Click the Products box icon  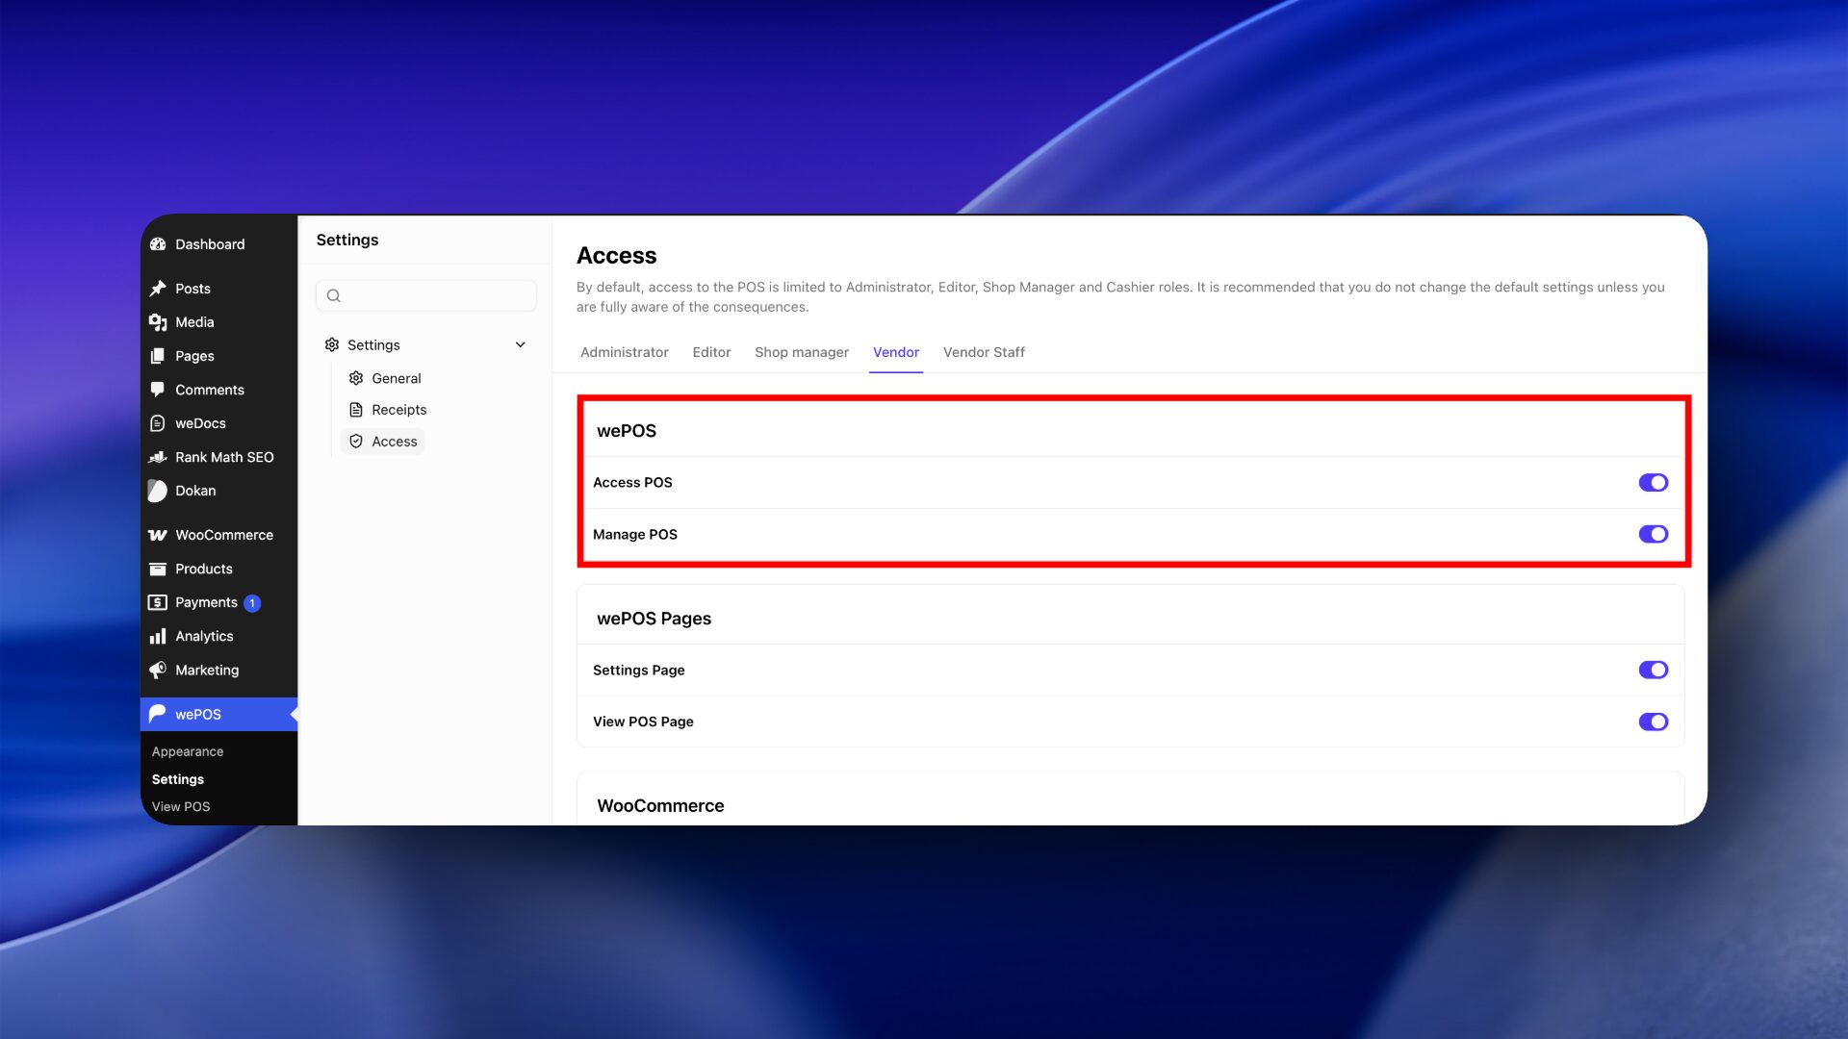[158, 569]
